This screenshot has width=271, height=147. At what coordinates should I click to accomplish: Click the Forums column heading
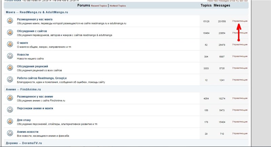(84, 5)
